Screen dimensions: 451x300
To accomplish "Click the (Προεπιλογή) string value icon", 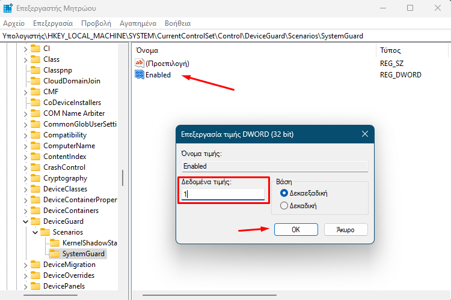I will 140,63.
